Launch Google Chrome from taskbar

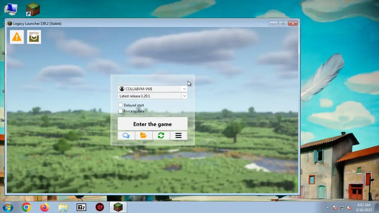pos(26,207)
